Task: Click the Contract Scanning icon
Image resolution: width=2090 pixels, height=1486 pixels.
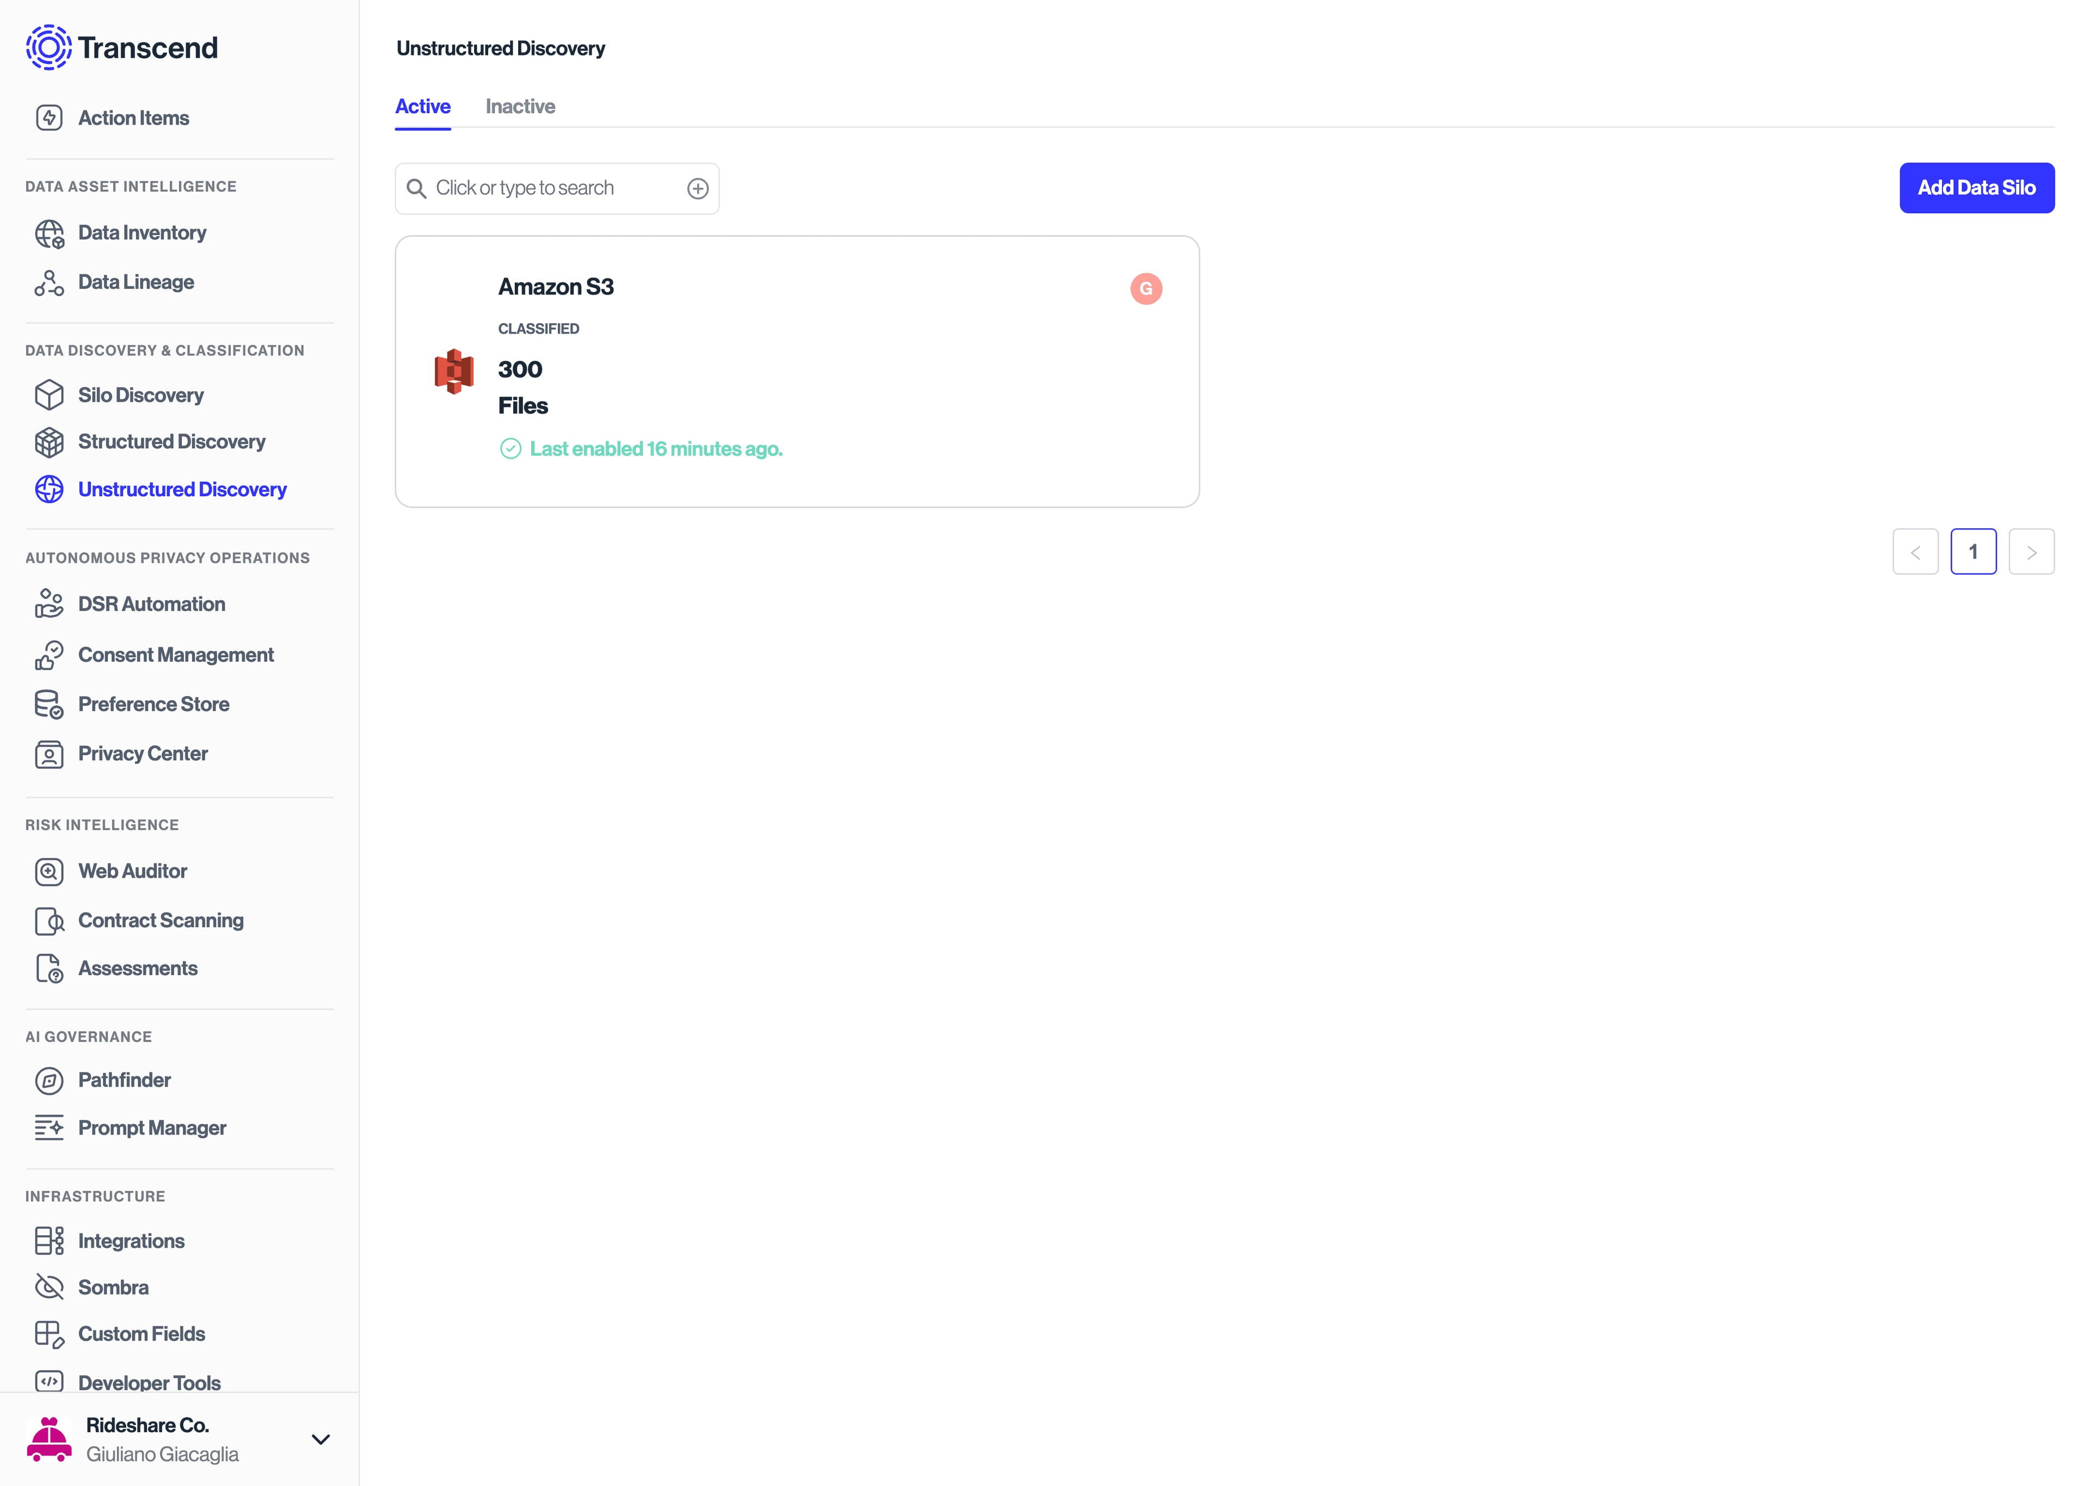Action: click(x=50, y=921)
